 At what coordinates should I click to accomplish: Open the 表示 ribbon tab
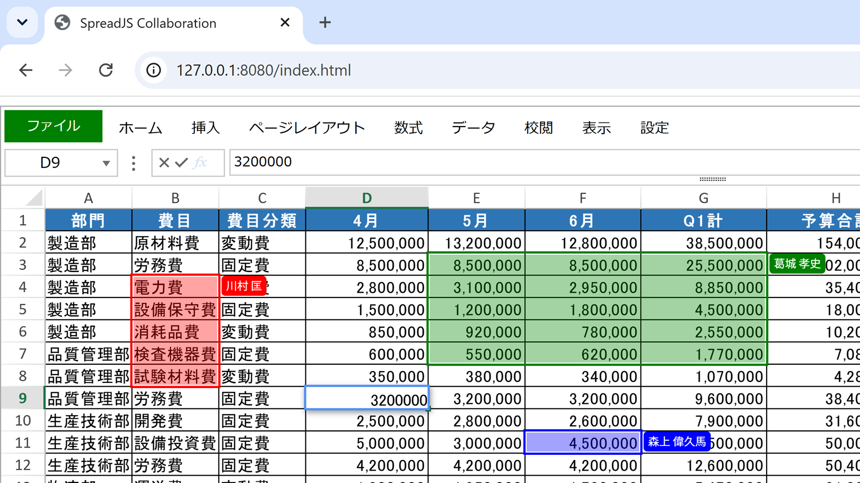tap(596, 128)
